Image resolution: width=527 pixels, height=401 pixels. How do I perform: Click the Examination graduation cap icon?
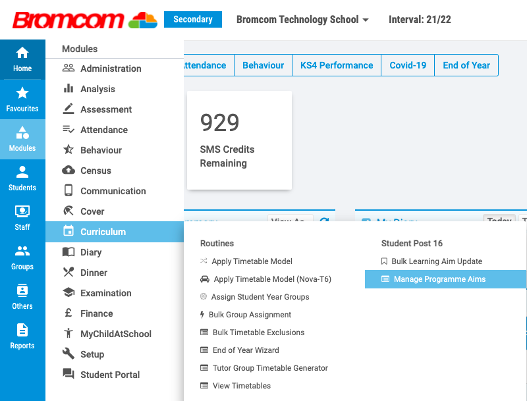(x=69, y=292)
